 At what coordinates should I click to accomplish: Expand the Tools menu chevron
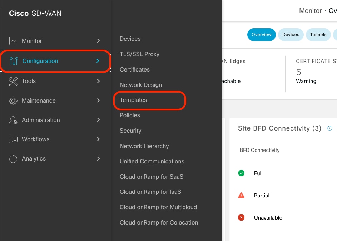(98, 81)
